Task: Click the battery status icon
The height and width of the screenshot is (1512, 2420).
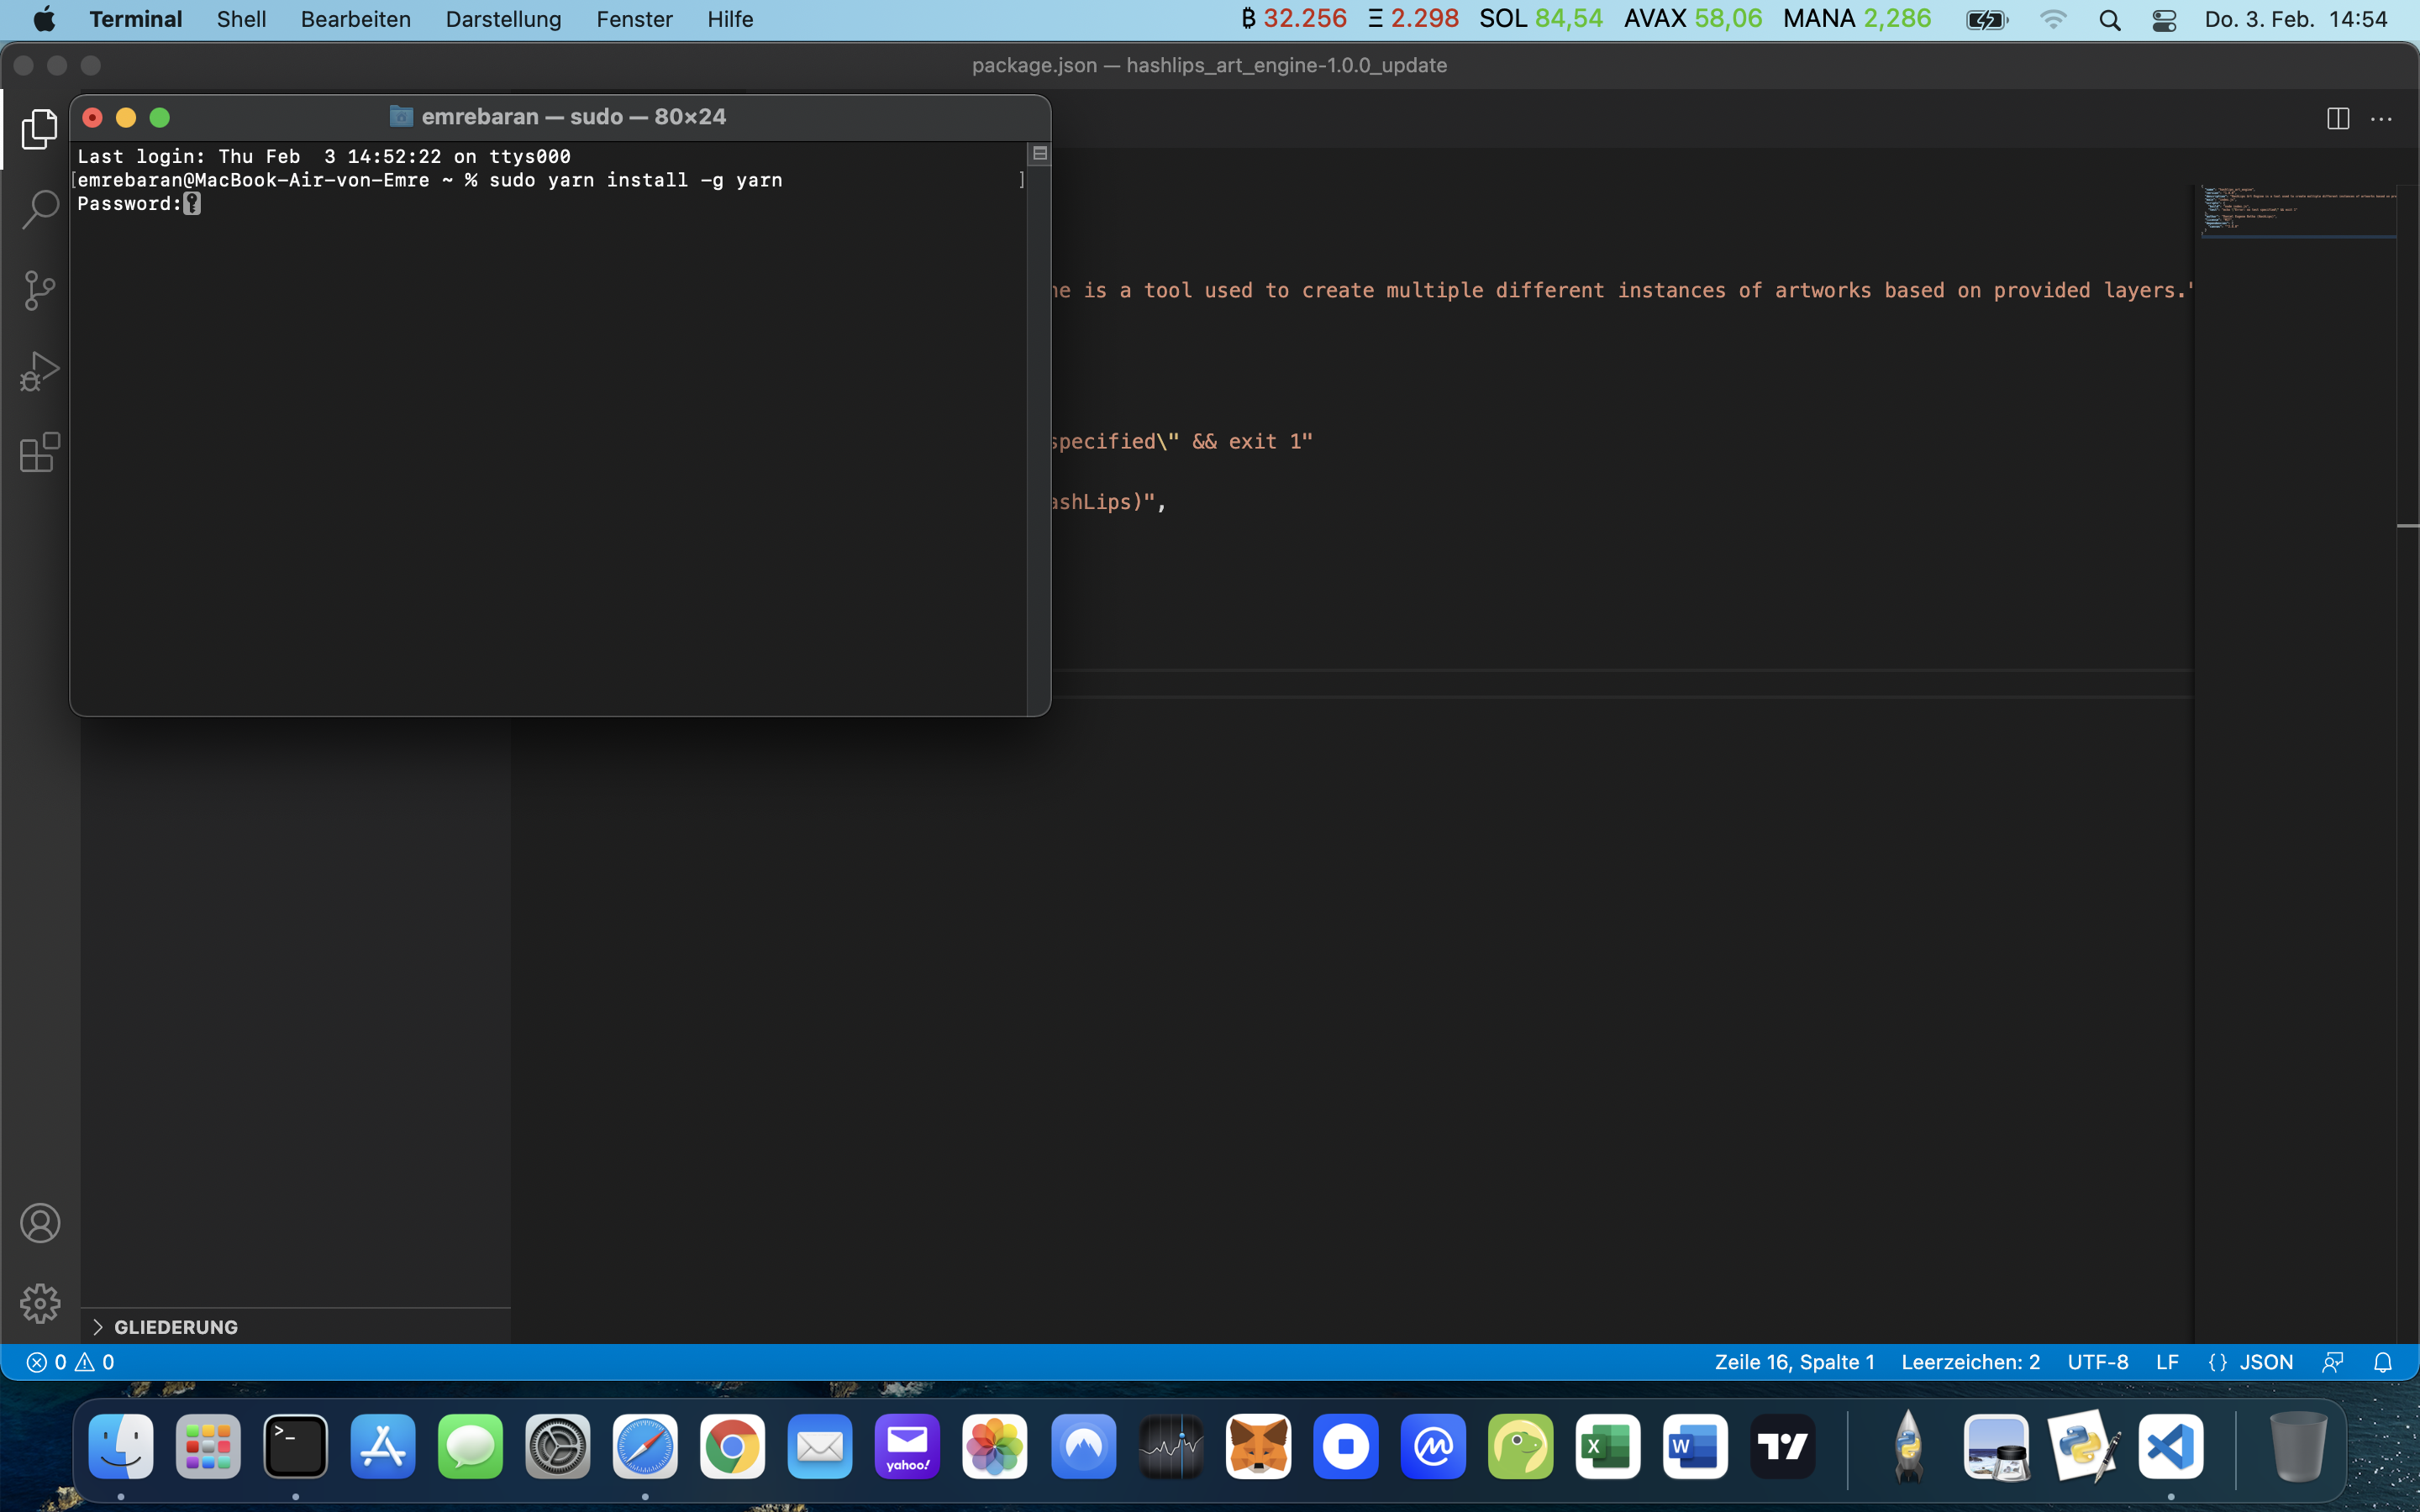Action: click(1986, 20)
